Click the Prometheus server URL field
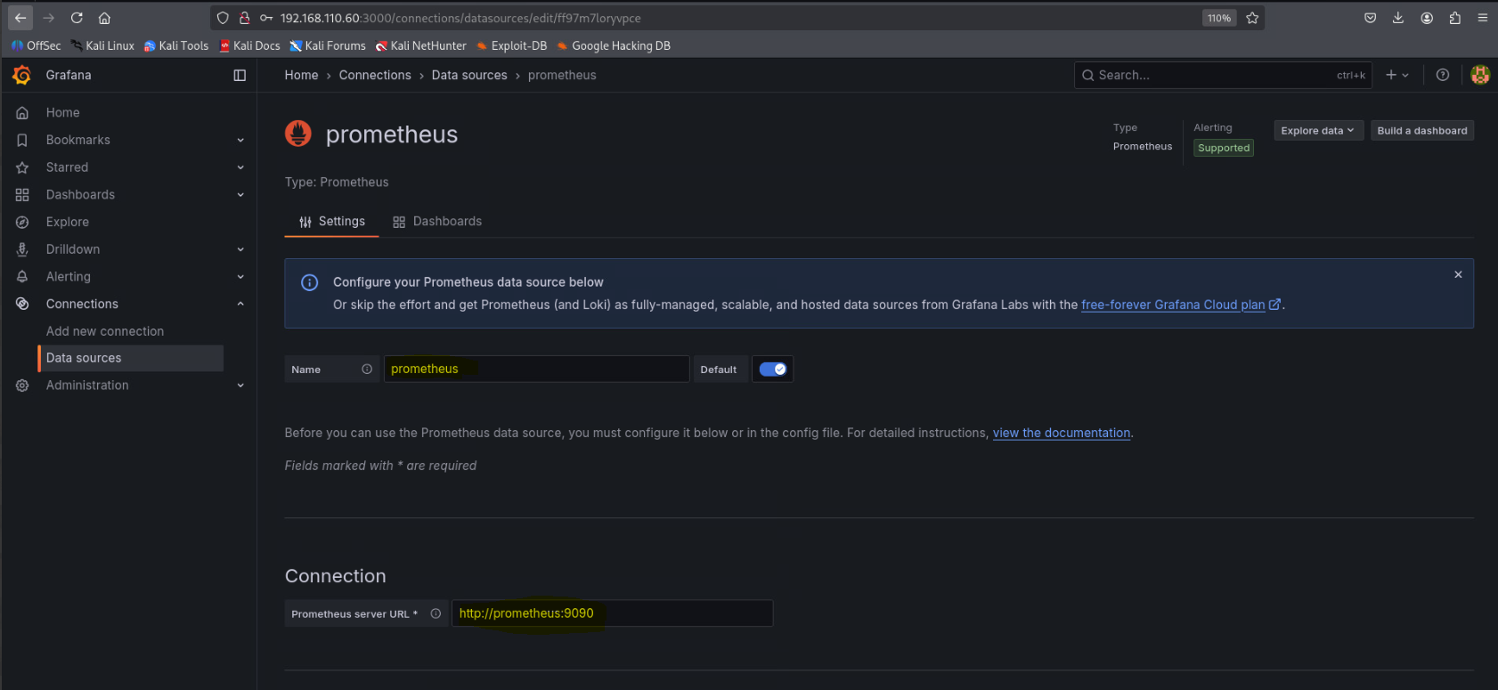 (612, 613)
